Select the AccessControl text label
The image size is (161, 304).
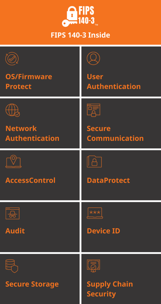tap(30, 180)
